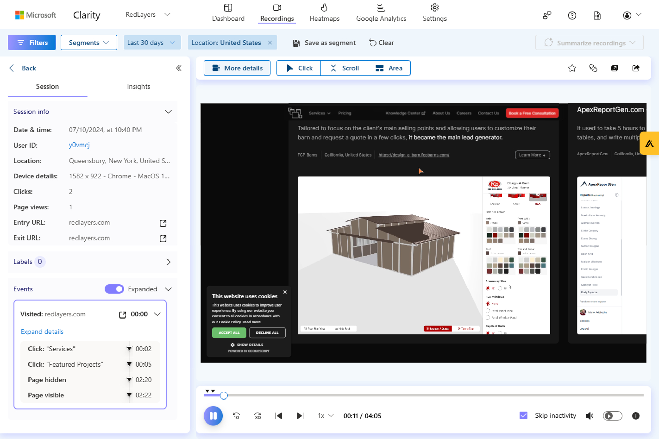This screenshot has height=439, width=659.
Task: Open the design-a-barn.fcpbarns.com link
Action: [414, 155]
